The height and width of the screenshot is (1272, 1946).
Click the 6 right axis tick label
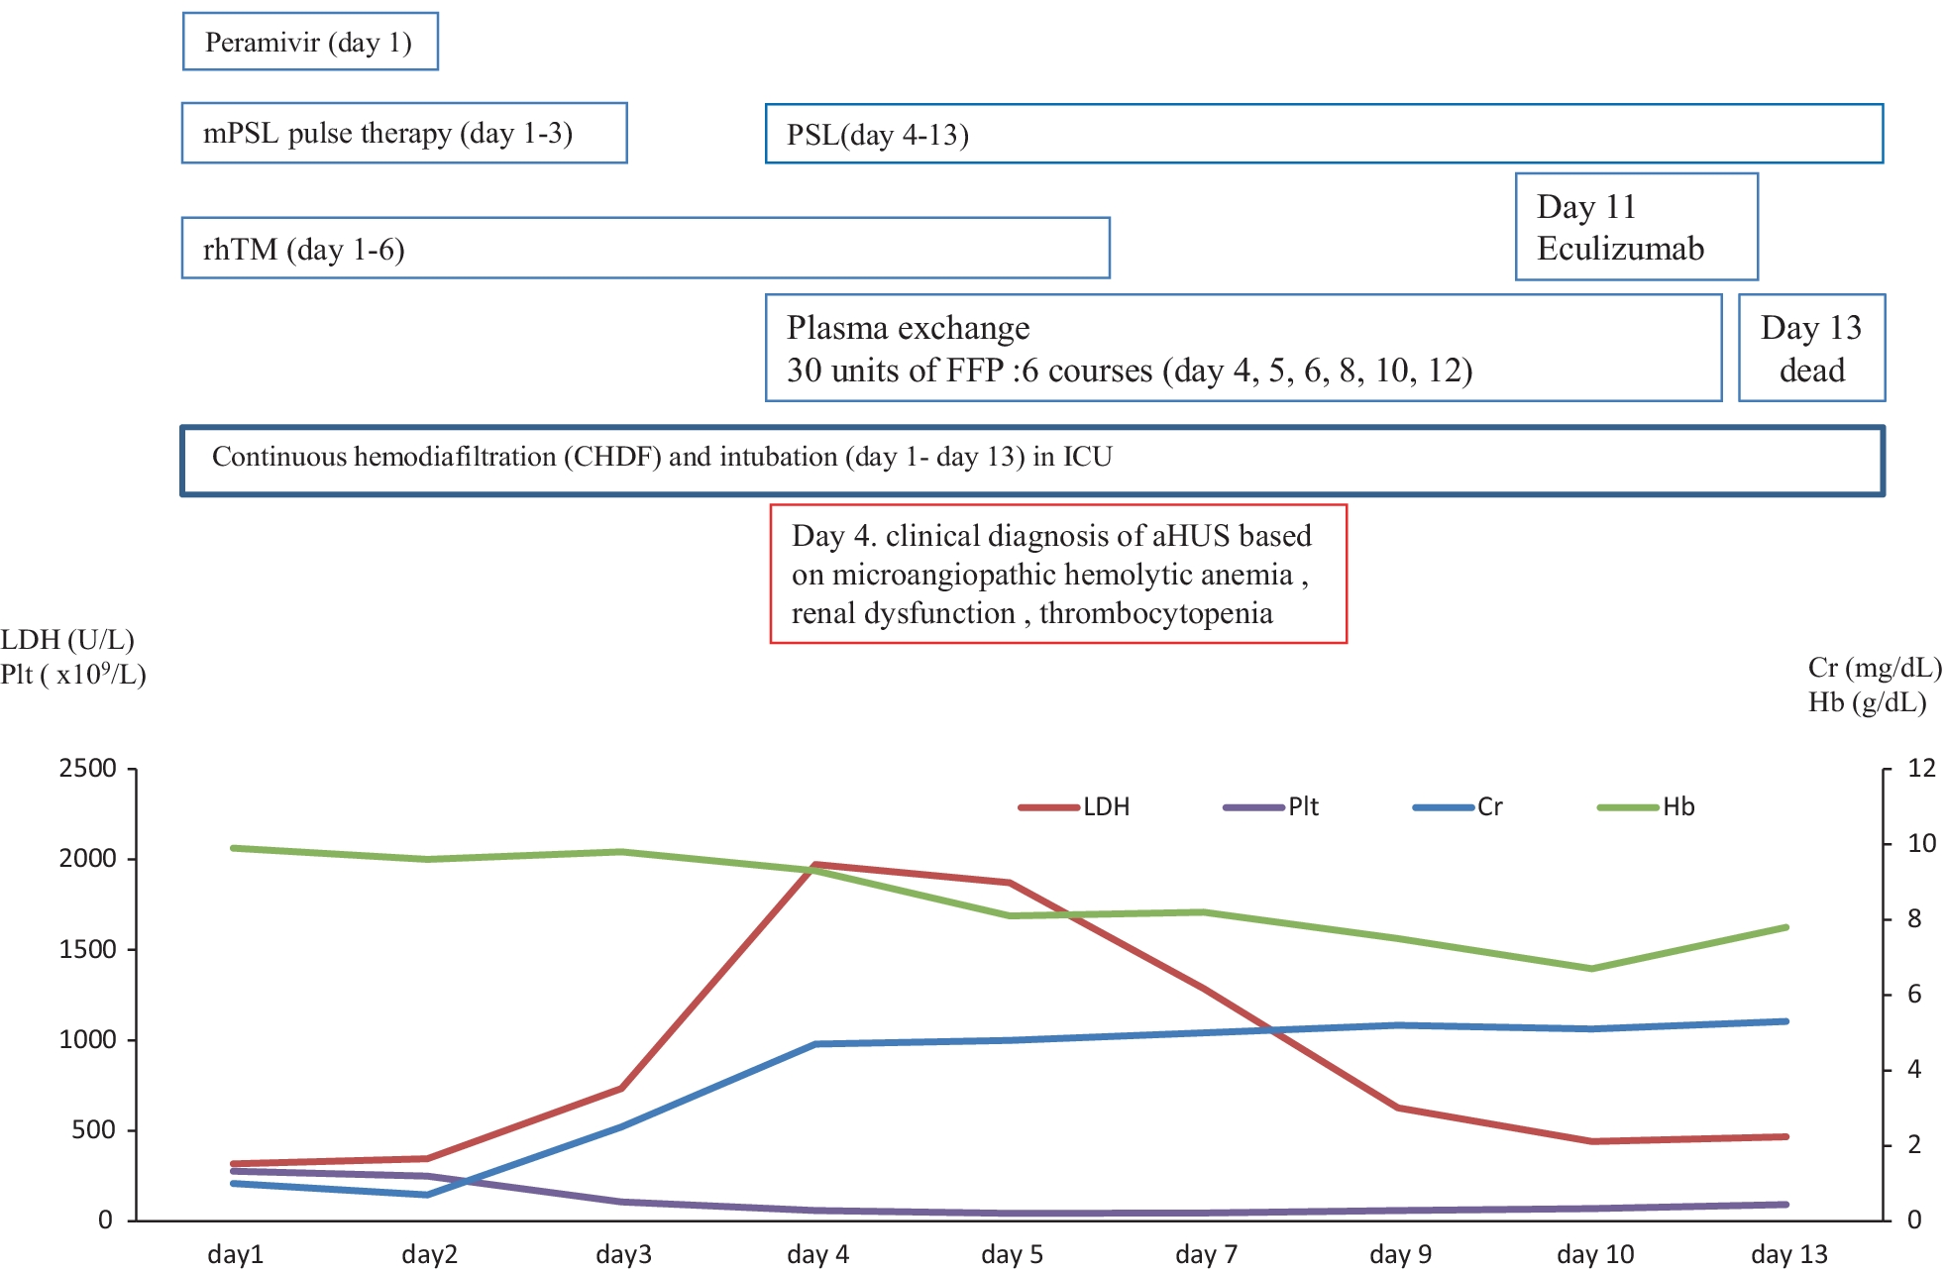coord(1915,995)
